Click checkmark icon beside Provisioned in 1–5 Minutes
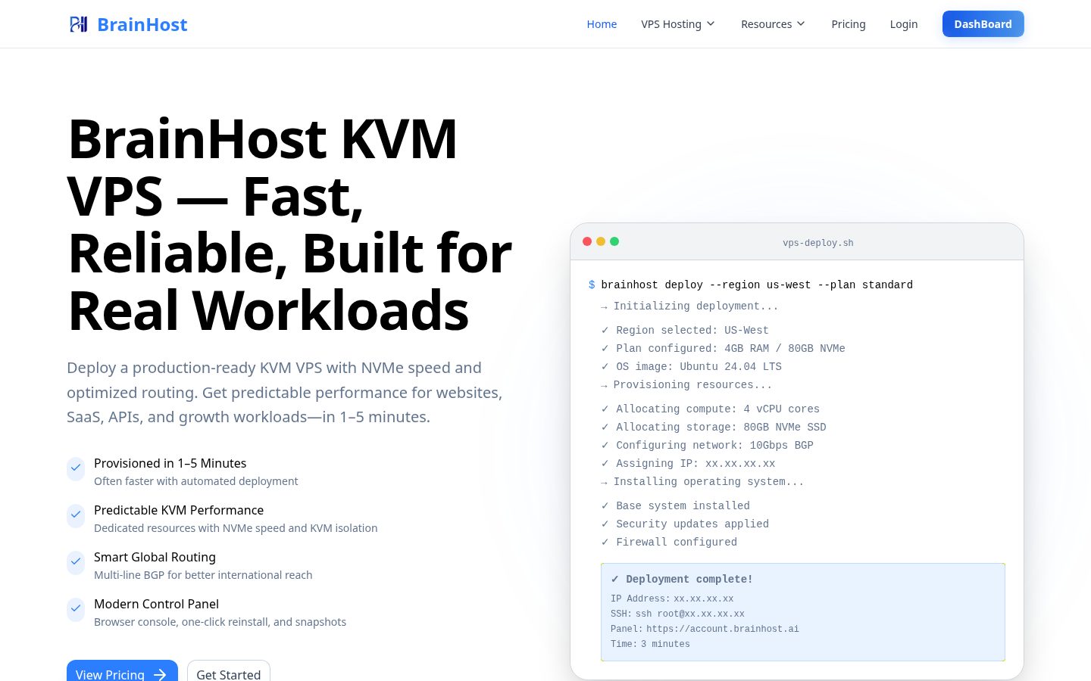Screen dimensions: 1091x681 click(76, 468)
